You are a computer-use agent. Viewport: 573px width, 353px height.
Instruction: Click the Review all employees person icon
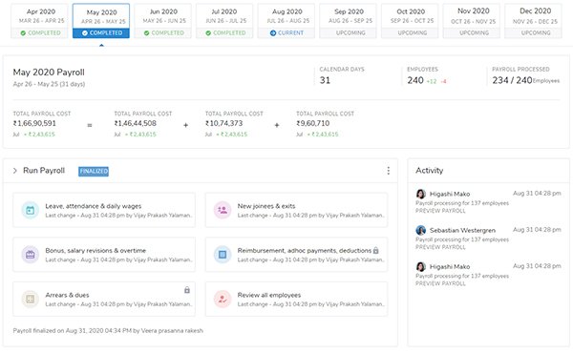223,299
